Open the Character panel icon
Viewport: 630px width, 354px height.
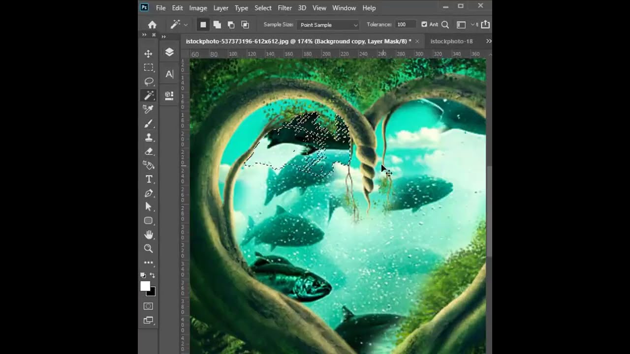click(x=169, y=74)
